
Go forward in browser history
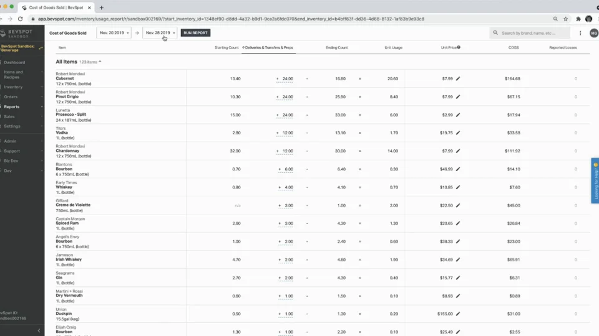click(10, 19)
